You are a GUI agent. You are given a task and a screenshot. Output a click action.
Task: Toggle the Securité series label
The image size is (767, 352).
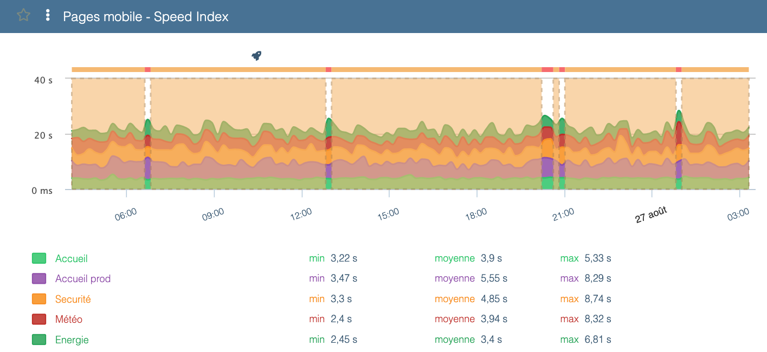(x=73, y=299)
